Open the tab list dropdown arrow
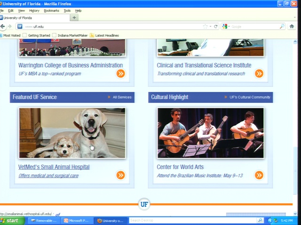Viewport: 301px width, 225px height. pyautogui.click(x=295, y=18)
